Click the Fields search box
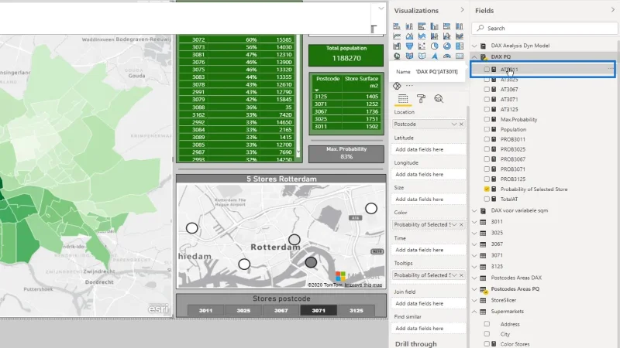Viewport: 620px width, 348px height. click(x=545, y=28)
